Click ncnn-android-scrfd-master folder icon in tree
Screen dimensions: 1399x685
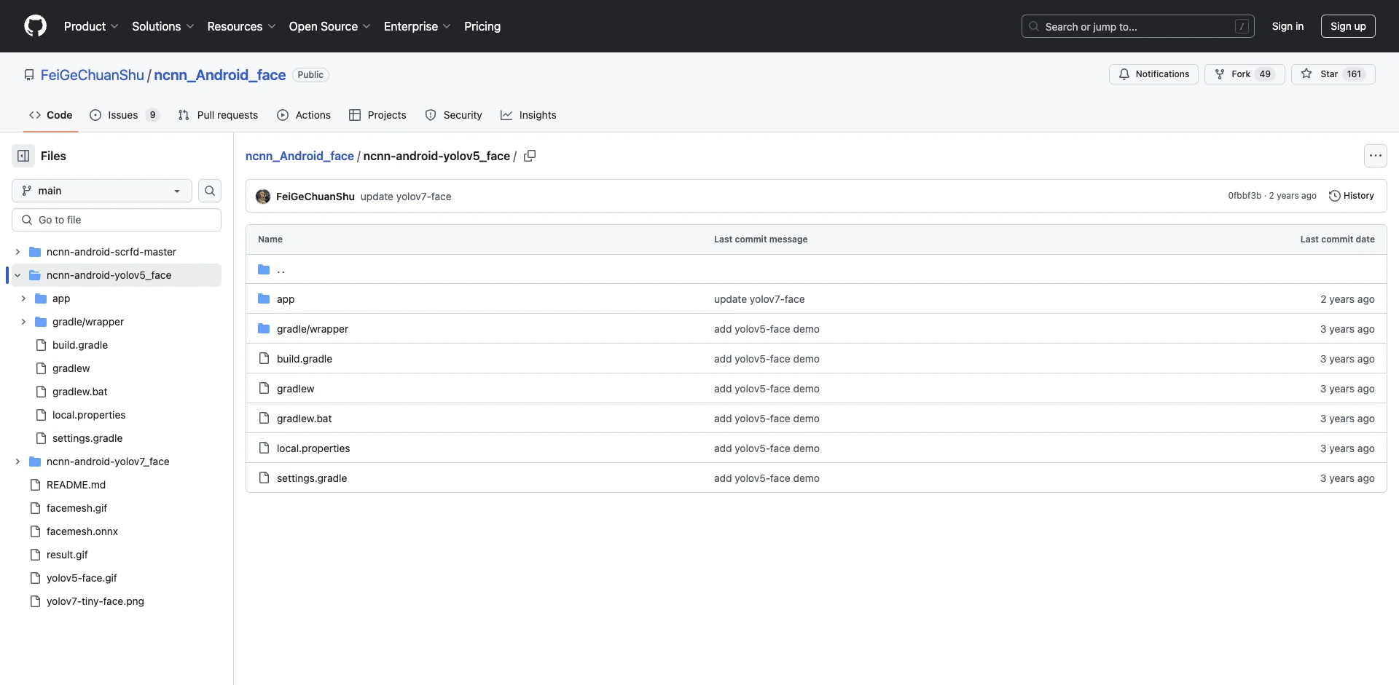pyautogui.click(x=35, y=252)
